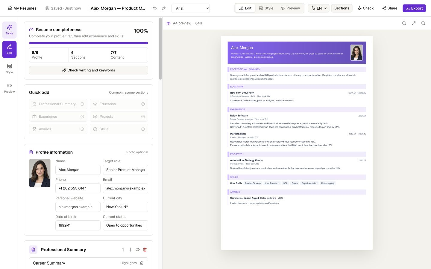
Task: Toggle Professional Summary in Quick add
Action: 58,104
